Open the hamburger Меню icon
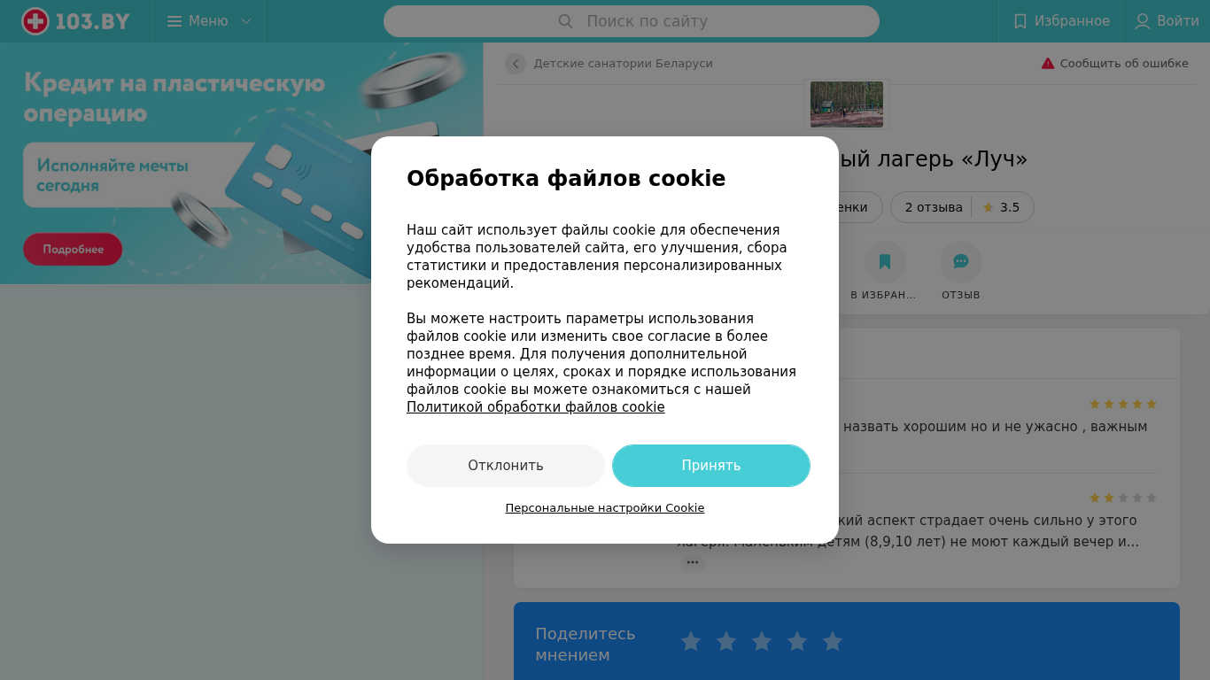 pos(175,21)
